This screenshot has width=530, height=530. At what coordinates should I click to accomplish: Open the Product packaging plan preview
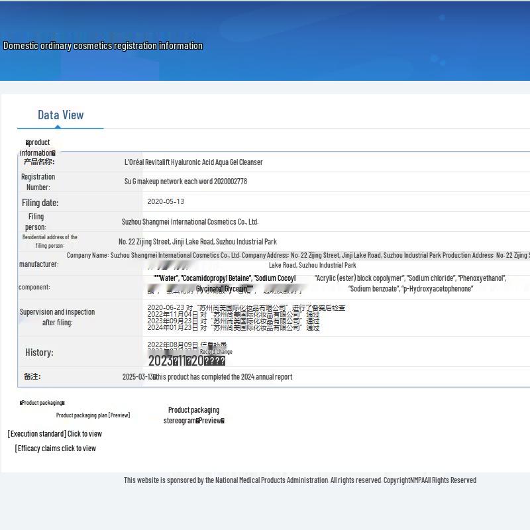[93, 415]
